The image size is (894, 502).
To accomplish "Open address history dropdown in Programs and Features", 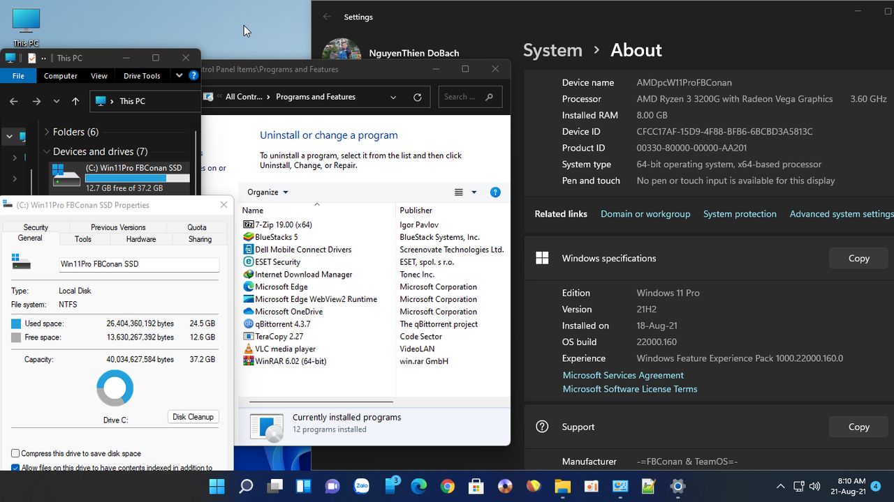I will (393, 97).
